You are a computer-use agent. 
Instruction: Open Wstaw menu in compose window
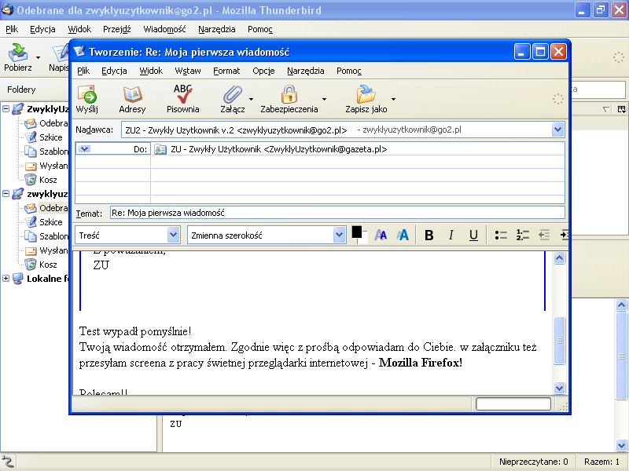coord(188,71)
